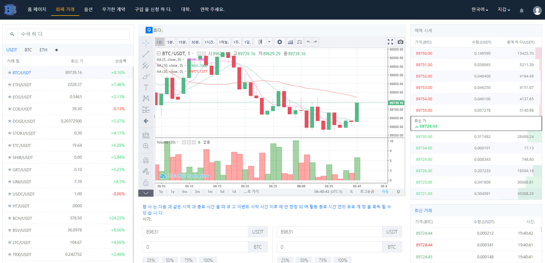The width and height of the screenshot is (545, 263).
Task: Open the candlestick chart style dropdown arrow
Action: [x=269, y=42]
